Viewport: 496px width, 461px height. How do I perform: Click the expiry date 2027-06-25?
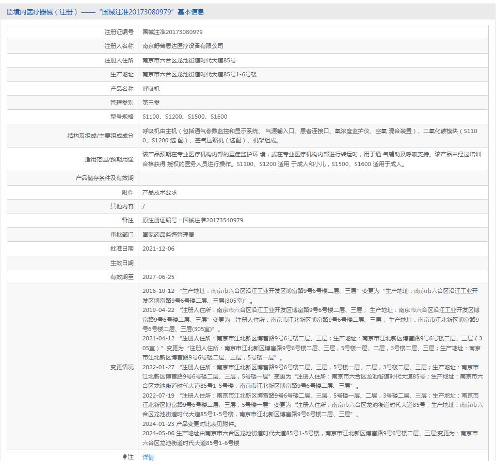158,277
